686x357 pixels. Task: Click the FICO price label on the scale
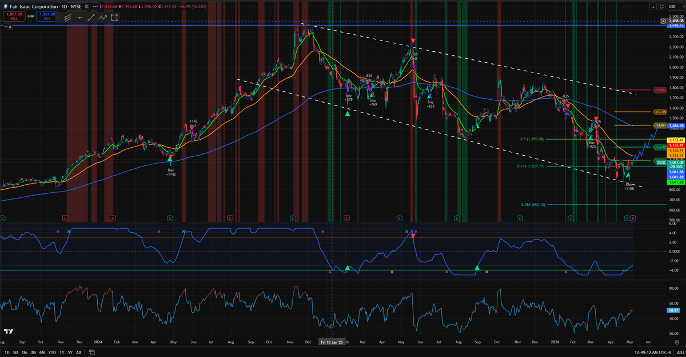[x=661, y=163]
